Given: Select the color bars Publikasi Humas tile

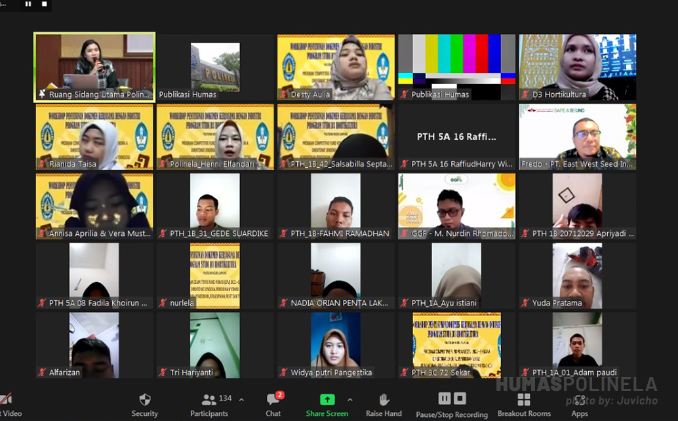Looking at the screenshot, I should tap(456, 67).
